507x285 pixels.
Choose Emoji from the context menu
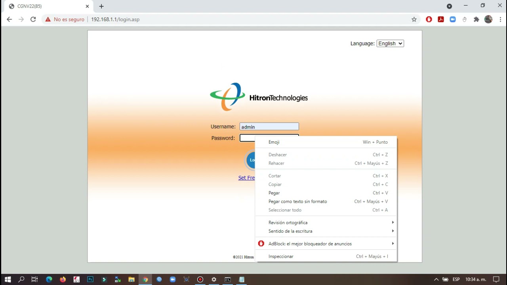pos(326,142)
